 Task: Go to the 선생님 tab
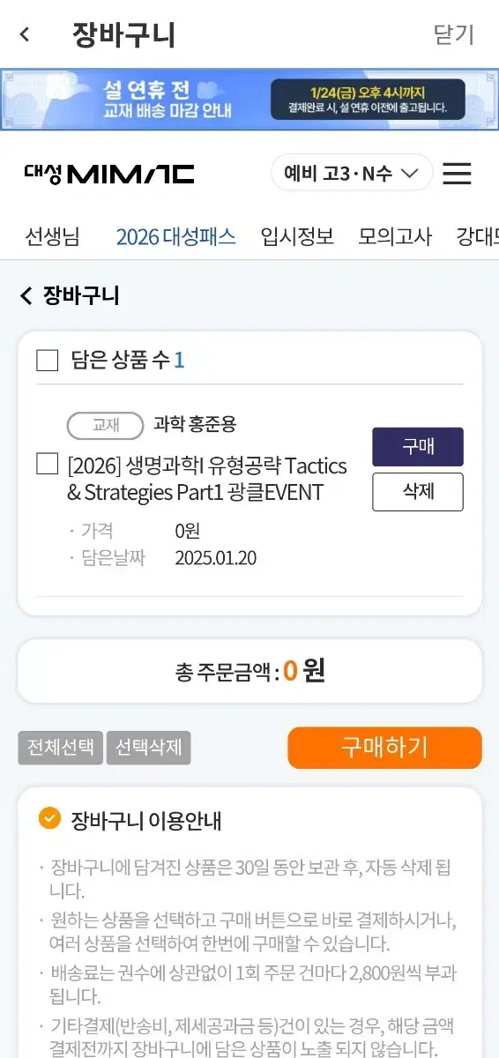pyautogui.click(x=52, y=236)
